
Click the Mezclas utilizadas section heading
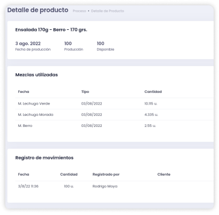coord(36,75)
